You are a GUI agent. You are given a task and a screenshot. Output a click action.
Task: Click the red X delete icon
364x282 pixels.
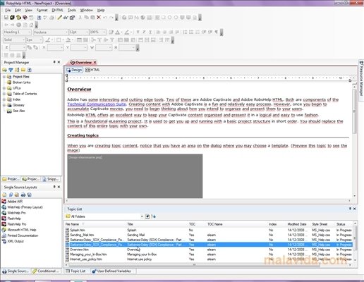coord(99,18)
